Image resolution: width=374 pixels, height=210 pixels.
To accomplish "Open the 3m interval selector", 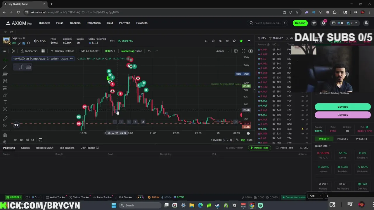I will pos(4,51).
